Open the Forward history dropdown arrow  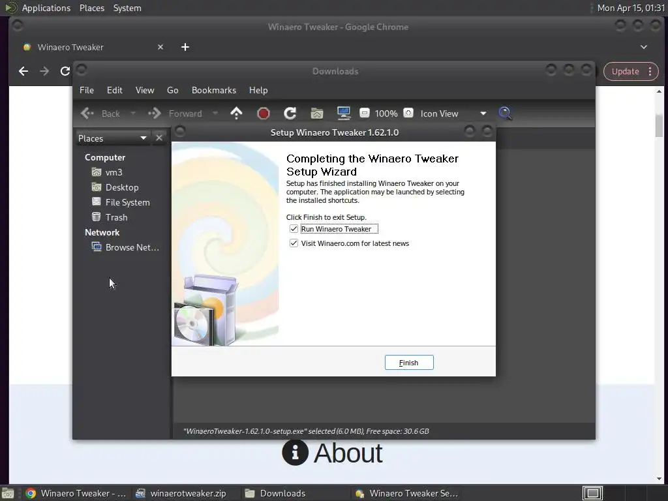[215, 114]
